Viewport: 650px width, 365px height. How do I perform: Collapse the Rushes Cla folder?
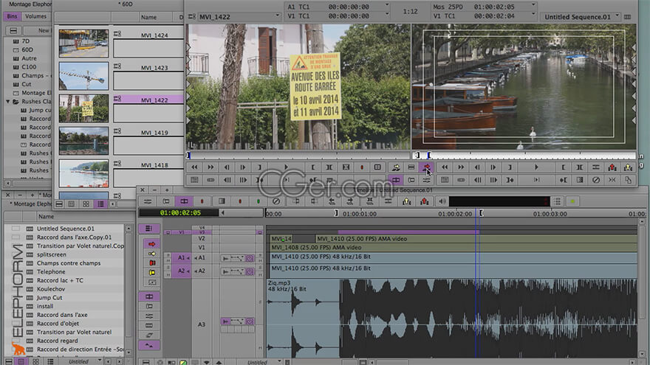[8, 102]
